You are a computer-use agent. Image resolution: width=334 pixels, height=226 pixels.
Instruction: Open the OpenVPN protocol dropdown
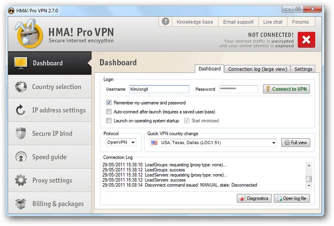click(x=121, y=142)
